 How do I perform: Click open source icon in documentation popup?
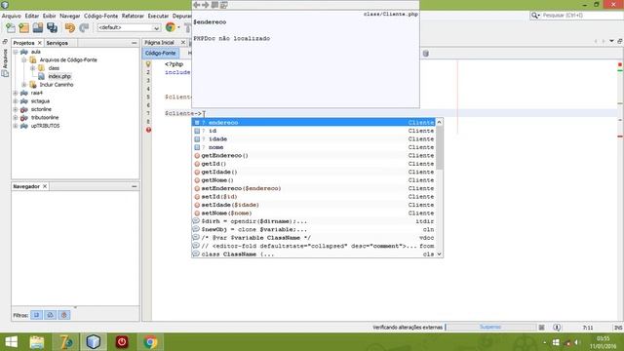click(x=224, y=5)
